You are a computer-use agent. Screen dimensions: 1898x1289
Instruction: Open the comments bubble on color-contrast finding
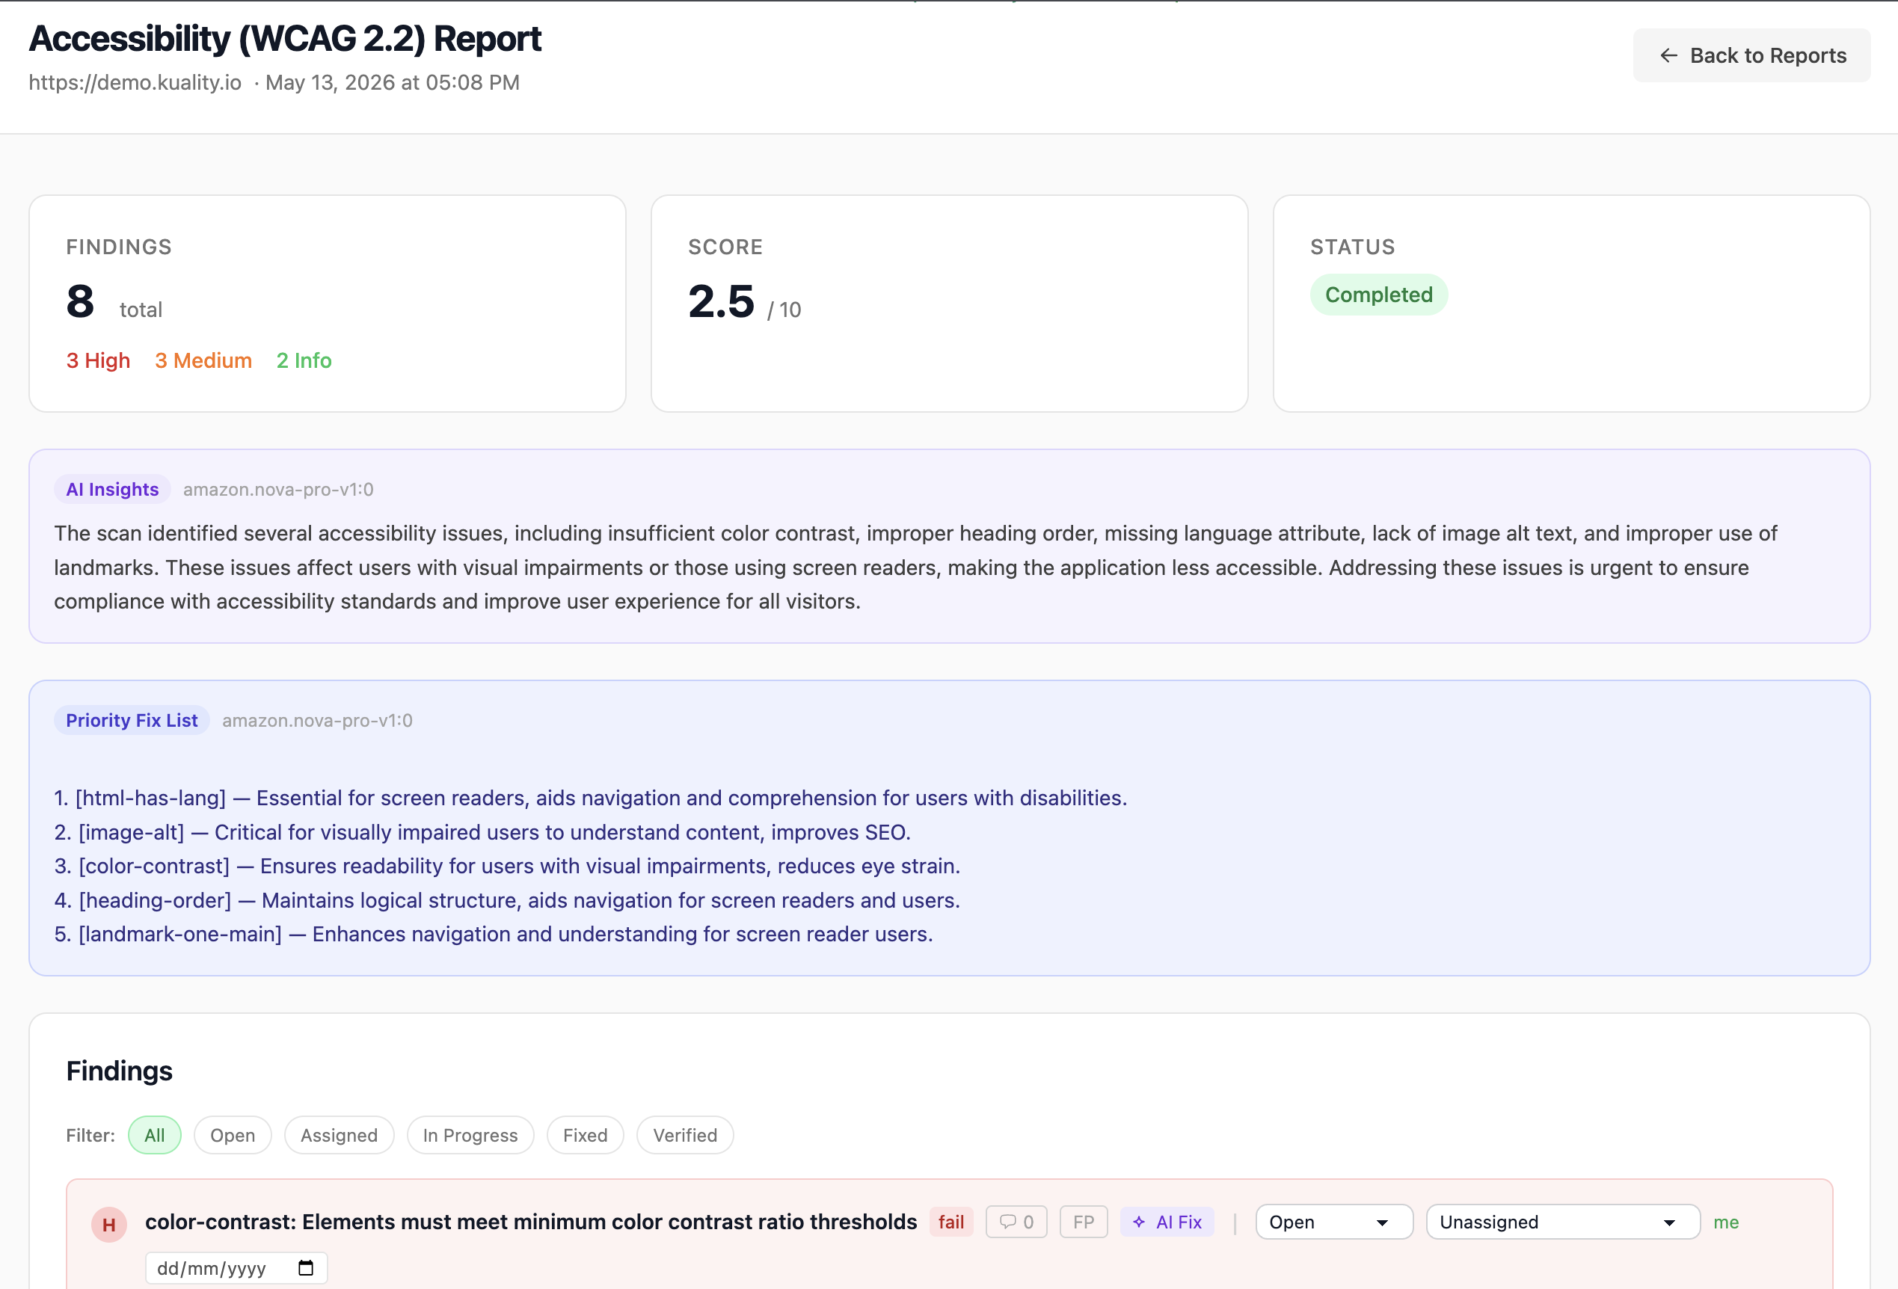[1016, 1221]
